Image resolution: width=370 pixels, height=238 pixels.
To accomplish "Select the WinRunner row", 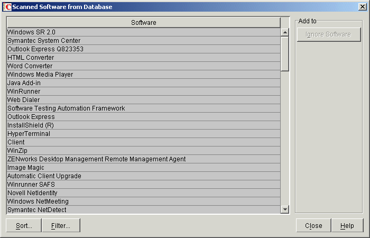I will tap(144, 91).
